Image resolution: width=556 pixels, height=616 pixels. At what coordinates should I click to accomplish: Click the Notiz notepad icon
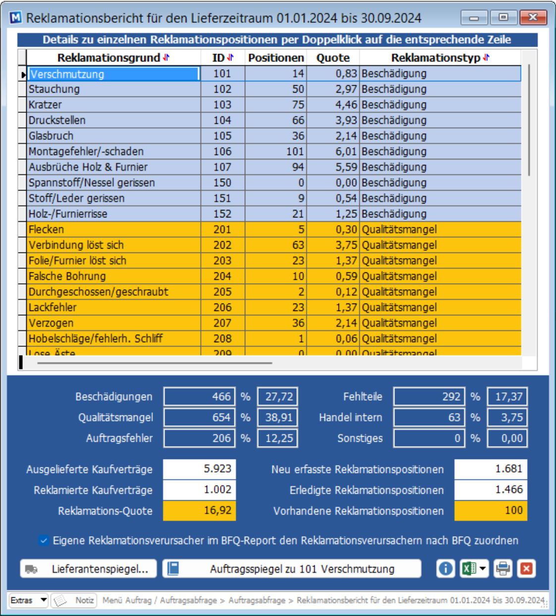click(60, 600)
